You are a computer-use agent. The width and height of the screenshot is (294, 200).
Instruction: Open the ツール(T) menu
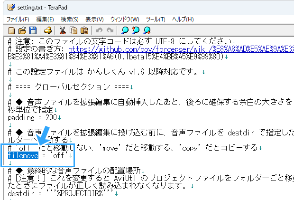156,19
